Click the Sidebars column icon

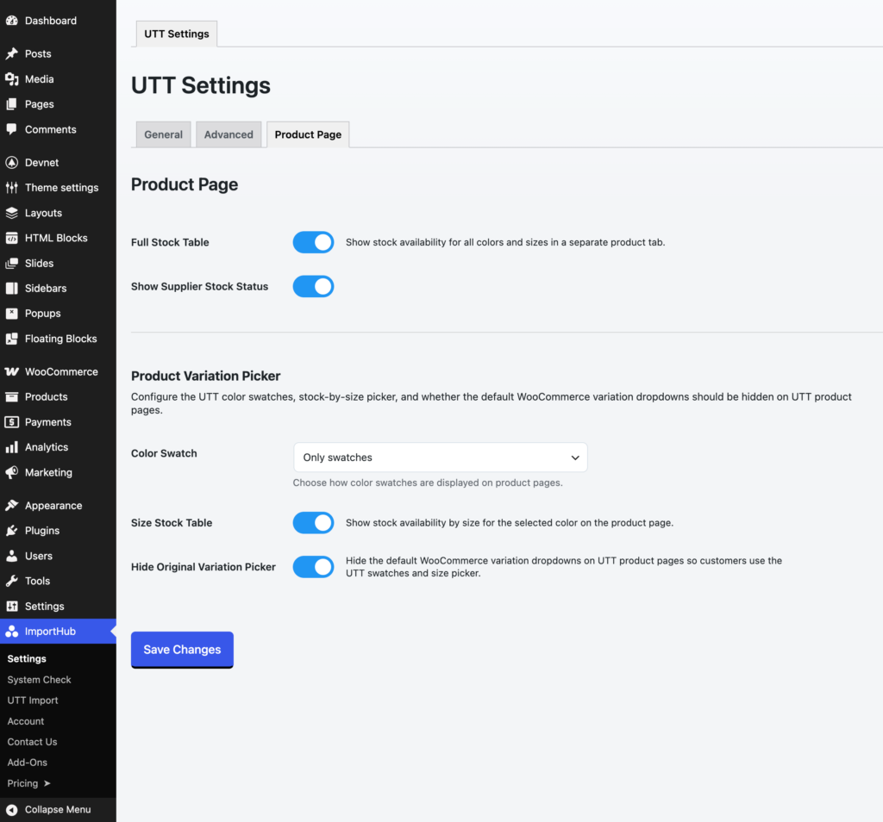pyautogui.click(x=12, y=288)
